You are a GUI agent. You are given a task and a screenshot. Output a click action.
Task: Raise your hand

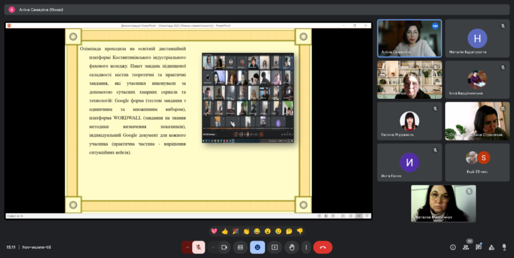click(292, 247)
